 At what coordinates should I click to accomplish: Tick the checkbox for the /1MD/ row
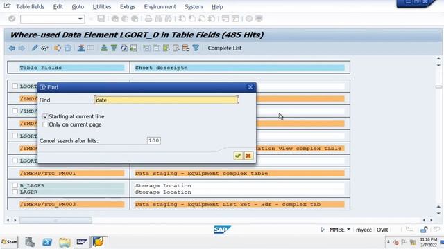[x=15, y=111]
